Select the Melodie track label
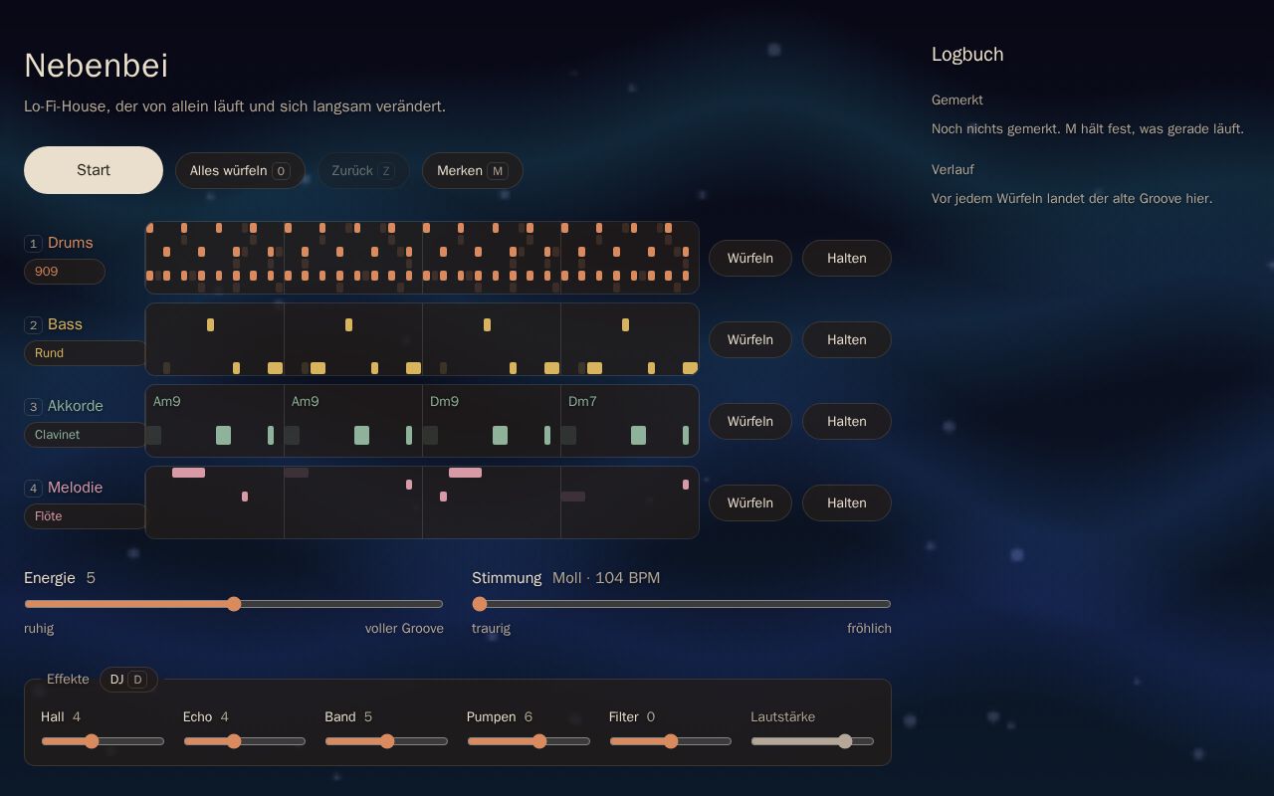The image size is (1274, 796). click(76, 488)
